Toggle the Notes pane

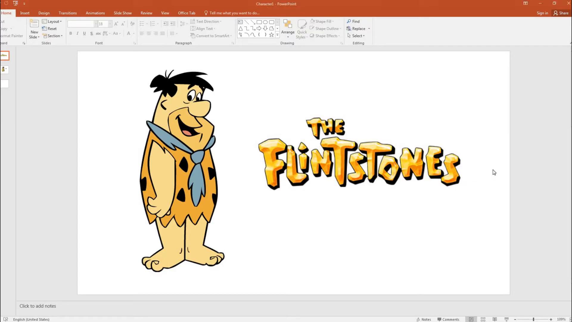[x=424, y=319]
